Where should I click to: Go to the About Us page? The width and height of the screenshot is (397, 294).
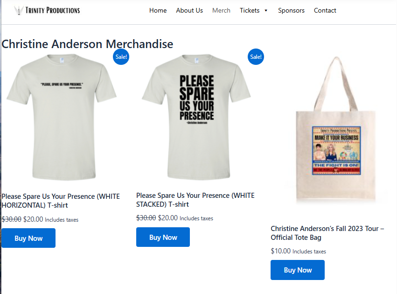189,10
